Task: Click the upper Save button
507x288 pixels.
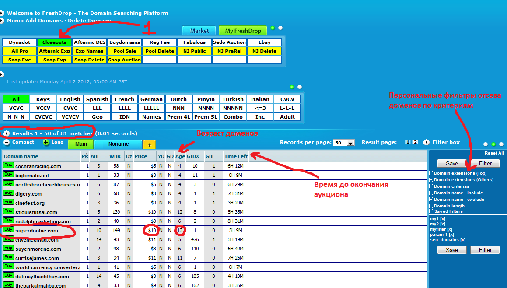Action: pos(452,163)
